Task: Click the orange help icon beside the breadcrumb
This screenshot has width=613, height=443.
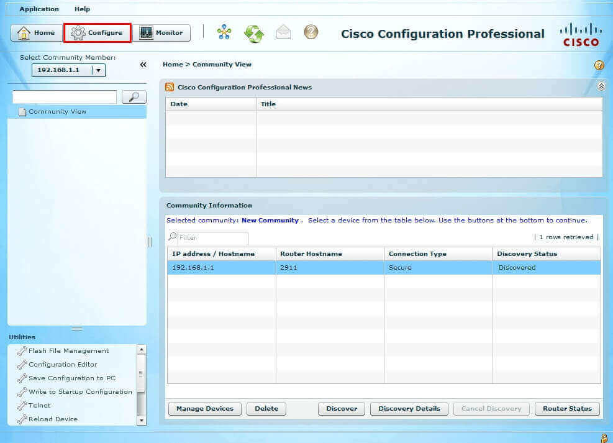Action: 599,65
